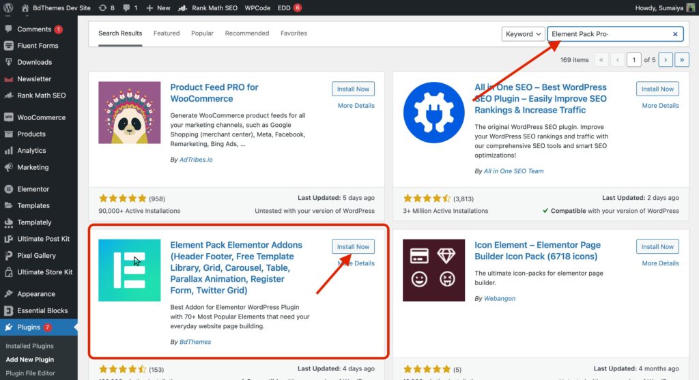Open AdTribes.io author link

pos(196,160)
